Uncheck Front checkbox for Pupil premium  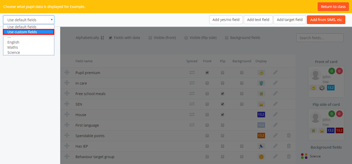[x=207, y=73]
